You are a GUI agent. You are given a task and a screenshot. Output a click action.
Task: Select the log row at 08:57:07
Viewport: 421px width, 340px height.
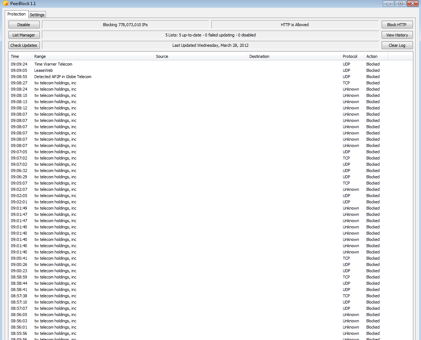point(210,308)
